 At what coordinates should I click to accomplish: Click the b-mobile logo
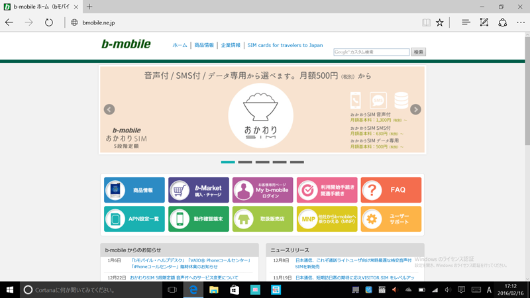(126, 44)
